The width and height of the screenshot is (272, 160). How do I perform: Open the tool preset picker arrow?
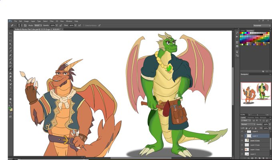pos(15,25)
